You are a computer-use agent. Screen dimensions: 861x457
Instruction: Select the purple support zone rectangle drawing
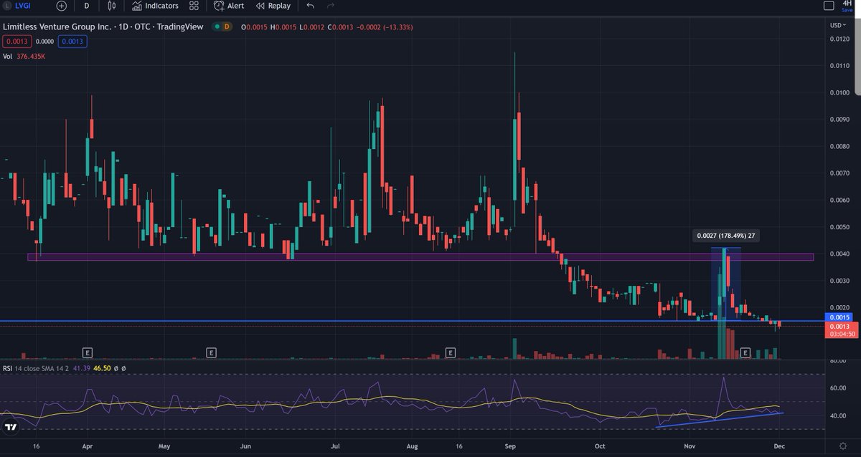[420, 256]
